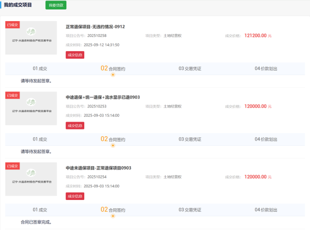Open 成交信息 for project 202510253
The height and width of the screenshot is (230, 310).
pos(75,126)
